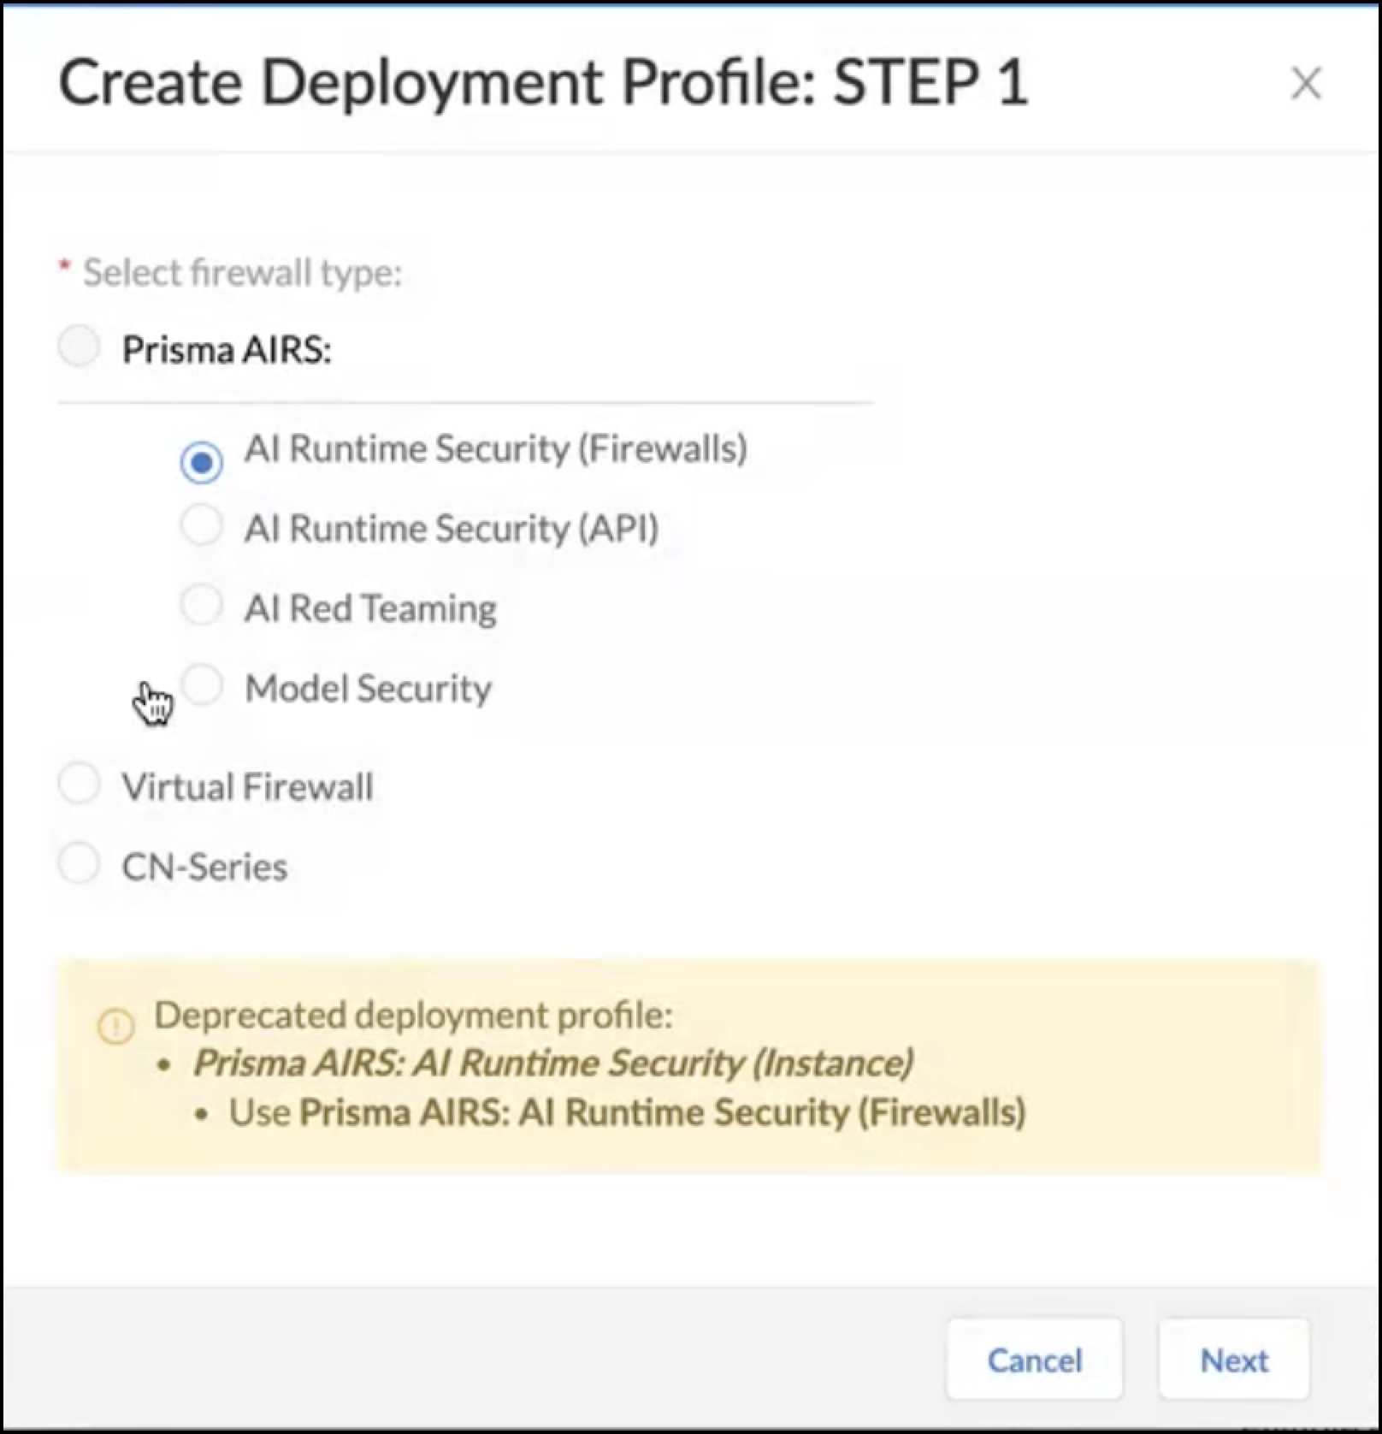Screen dimensions: 1382x1434
Task: Choose the CN-Series radio circle
Action: [x=80, y=863]
